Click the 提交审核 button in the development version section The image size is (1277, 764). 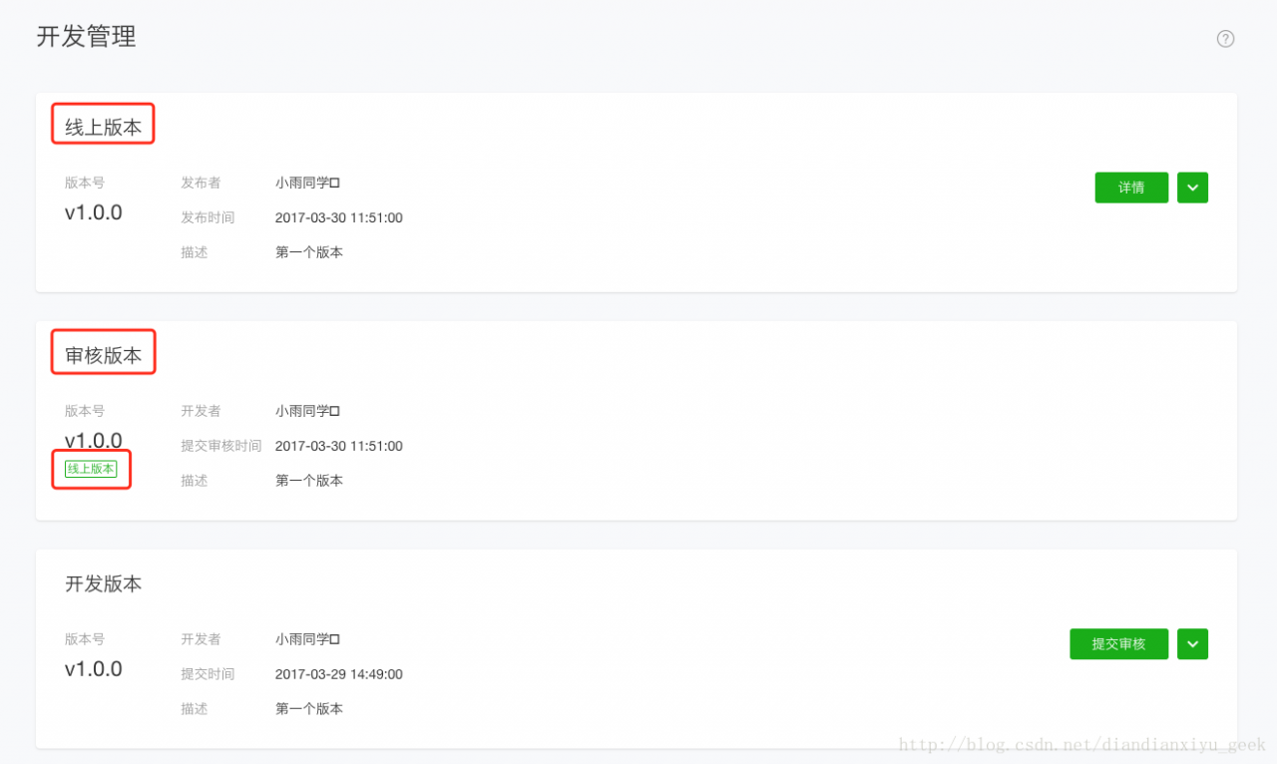1118,643
